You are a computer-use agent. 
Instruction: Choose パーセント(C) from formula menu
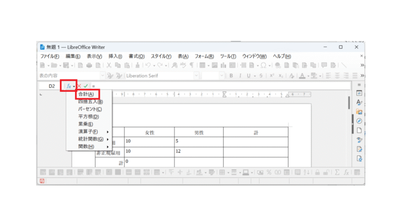tap(90, 109)
